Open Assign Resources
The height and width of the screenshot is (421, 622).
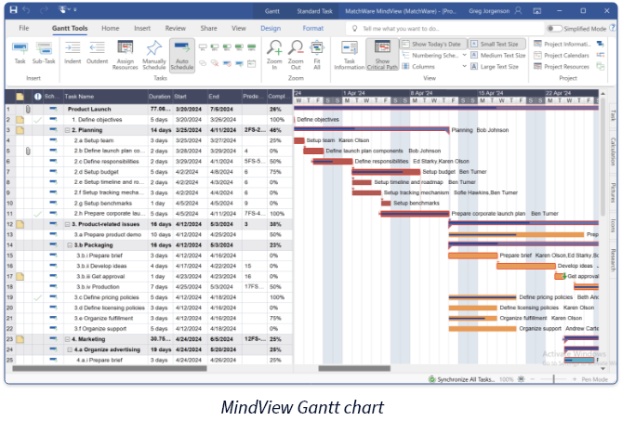(x=125, y=55)
